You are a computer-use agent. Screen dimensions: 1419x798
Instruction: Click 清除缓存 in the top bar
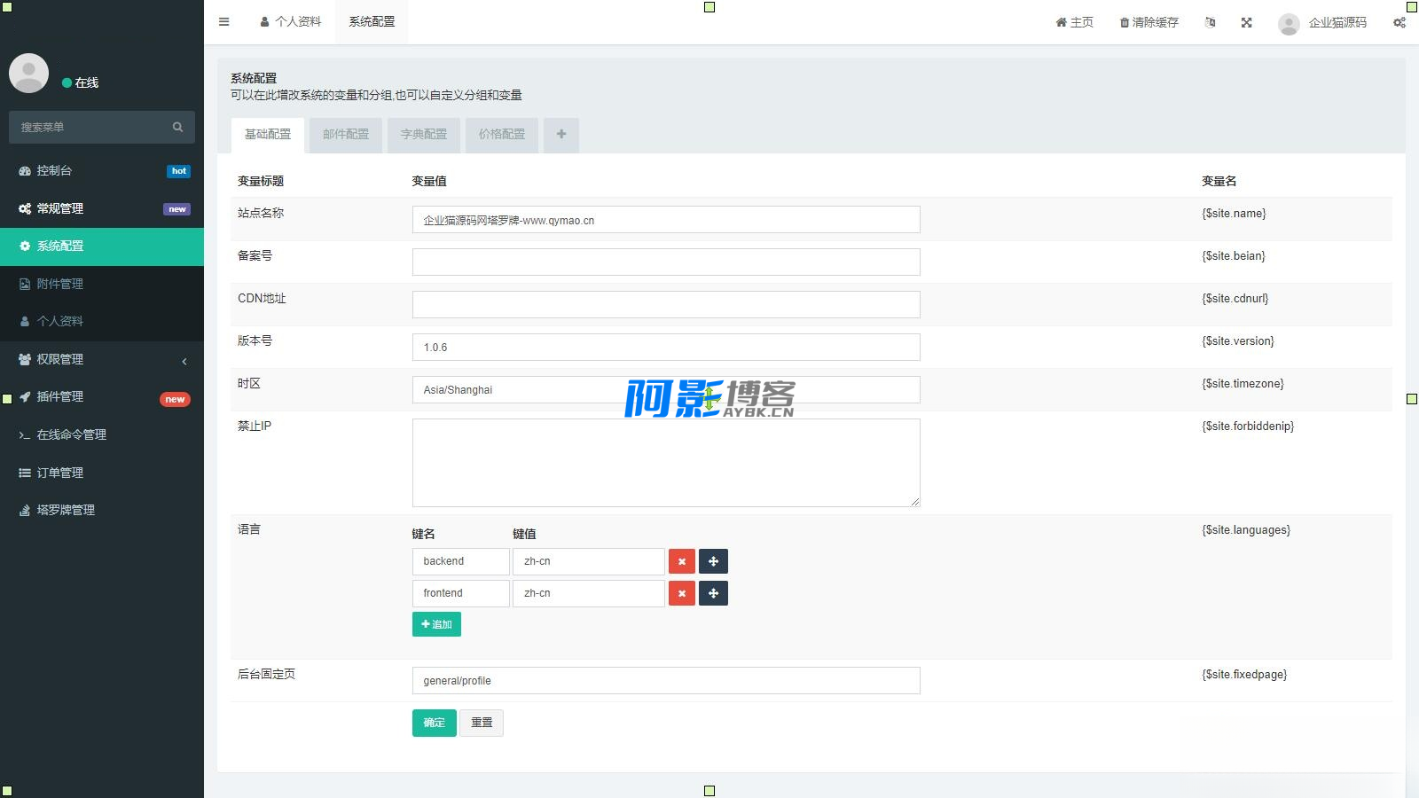1149,22
